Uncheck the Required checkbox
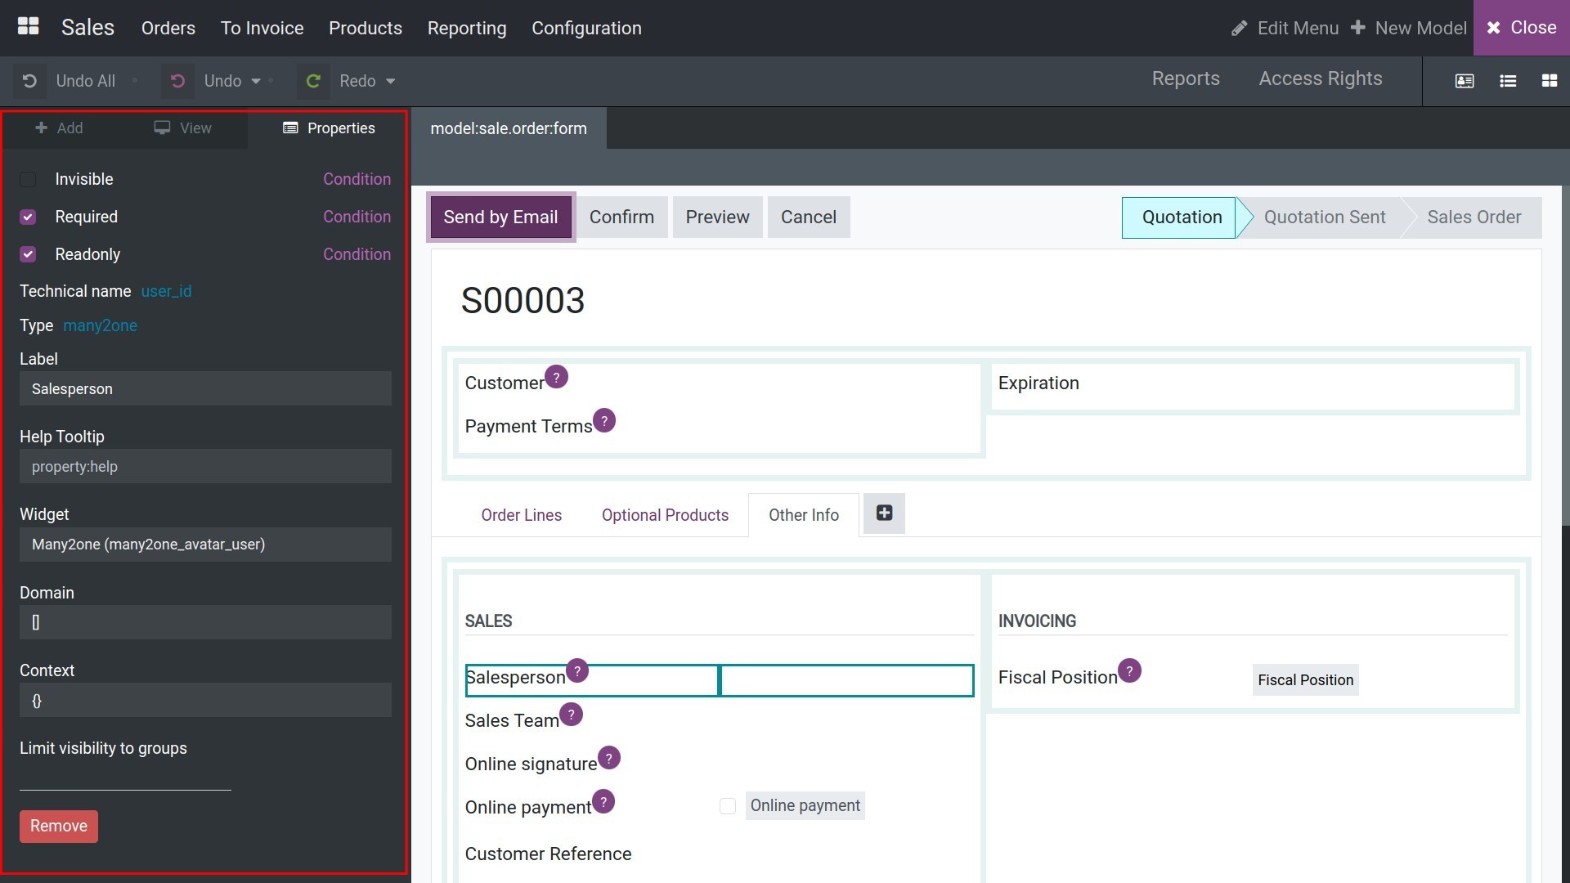Screen dimensions: 1570x883 click(x=28, y=217)
